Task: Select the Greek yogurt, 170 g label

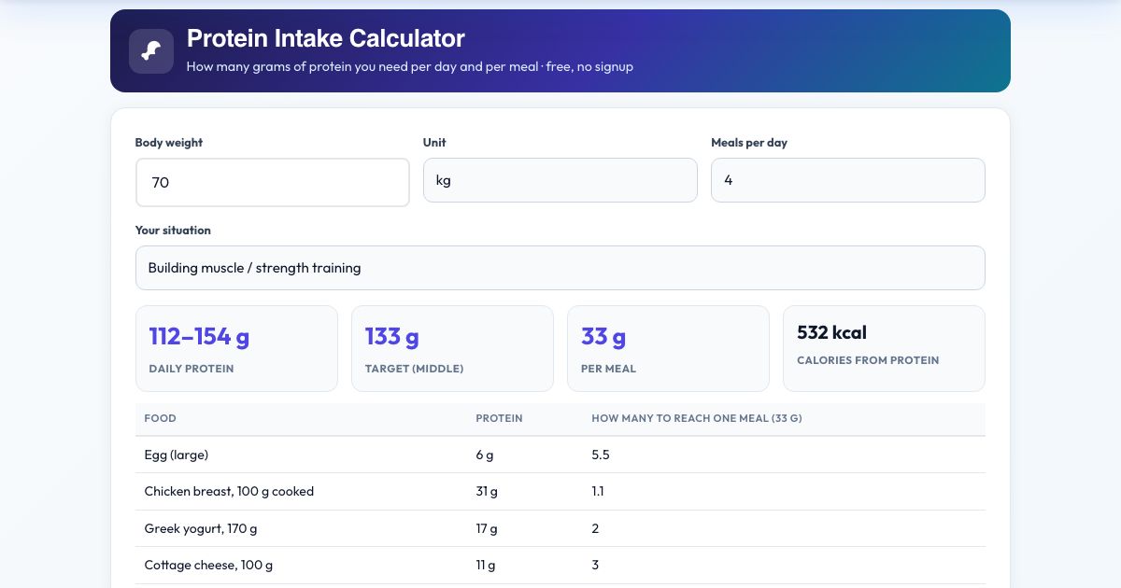Action: tap(201, 528)
